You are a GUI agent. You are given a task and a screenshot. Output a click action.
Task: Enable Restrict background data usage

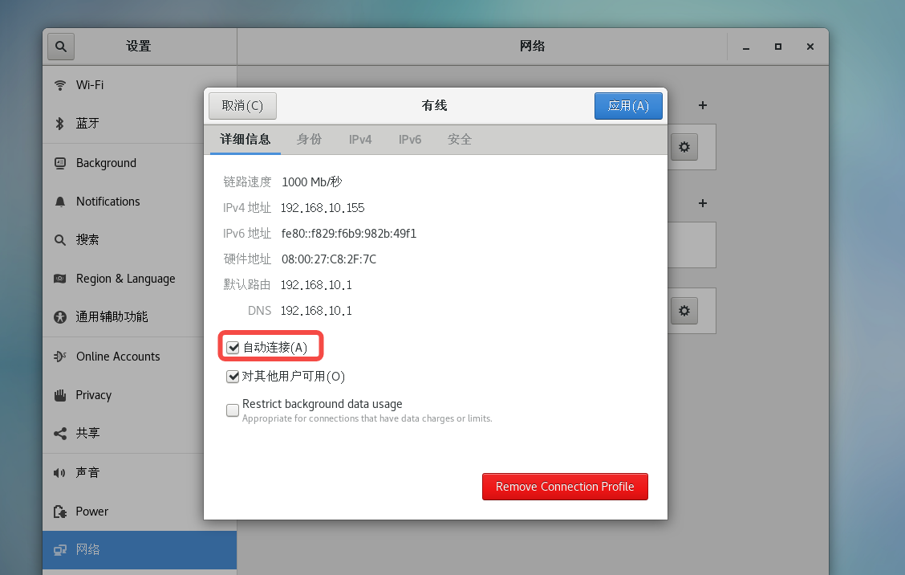point(233,410)
